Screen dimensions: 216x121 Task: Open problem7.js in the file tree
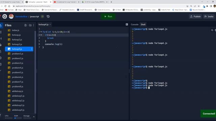pos(19,82)
